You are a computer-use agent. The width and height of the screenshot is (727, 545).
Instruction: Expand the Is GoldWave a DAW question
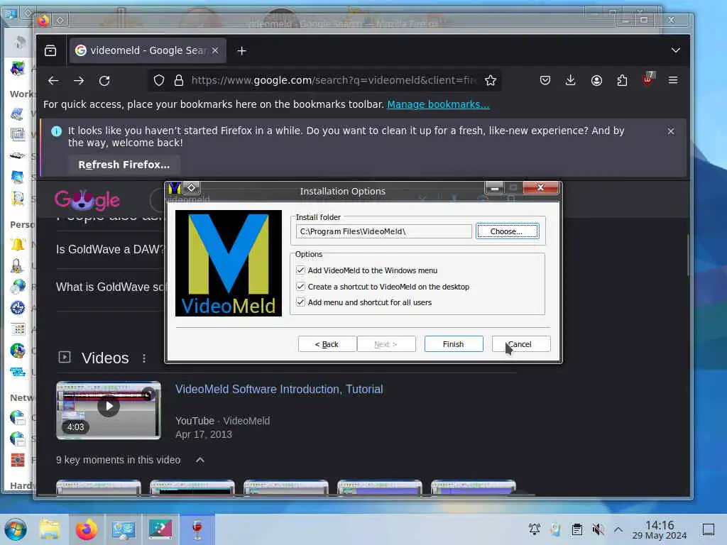click(x=110, y=249)
